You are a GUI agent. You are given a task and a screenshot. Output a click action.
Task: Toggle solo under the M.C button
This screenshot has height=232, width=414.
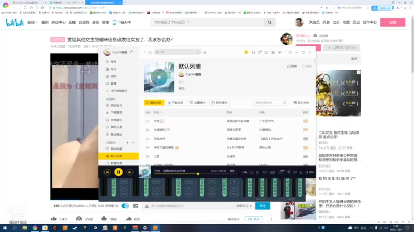point(212,188)
